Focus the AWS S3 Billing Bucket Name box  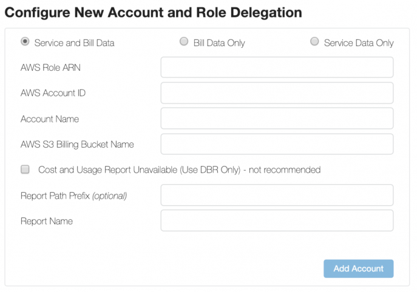277,144
